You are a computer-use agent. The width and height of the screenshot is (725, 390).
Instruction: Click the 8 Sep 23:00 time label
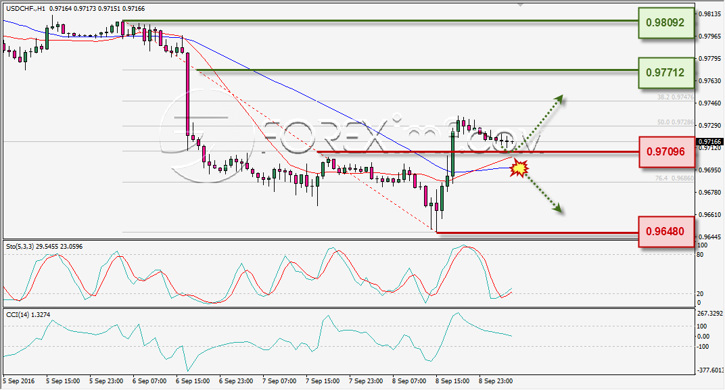(x=496, y=381)
